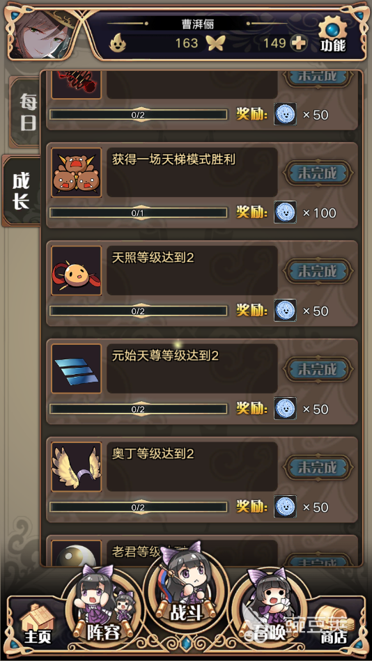Tap the blue stripes 元始天尊 icon
The height and width of the screenshot is (661, 372).
[77, 369]
